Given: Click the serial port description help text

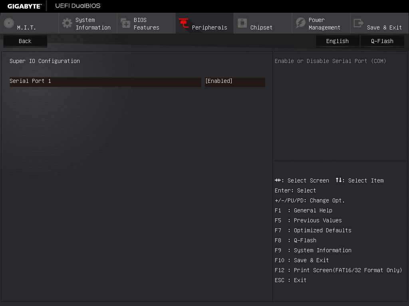Looking at the screenshot, I should 330,61.
